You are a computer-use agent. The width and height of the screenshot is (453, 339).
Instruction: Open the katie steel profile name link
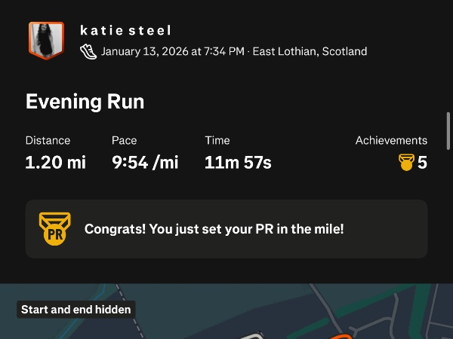pos(125,30)
